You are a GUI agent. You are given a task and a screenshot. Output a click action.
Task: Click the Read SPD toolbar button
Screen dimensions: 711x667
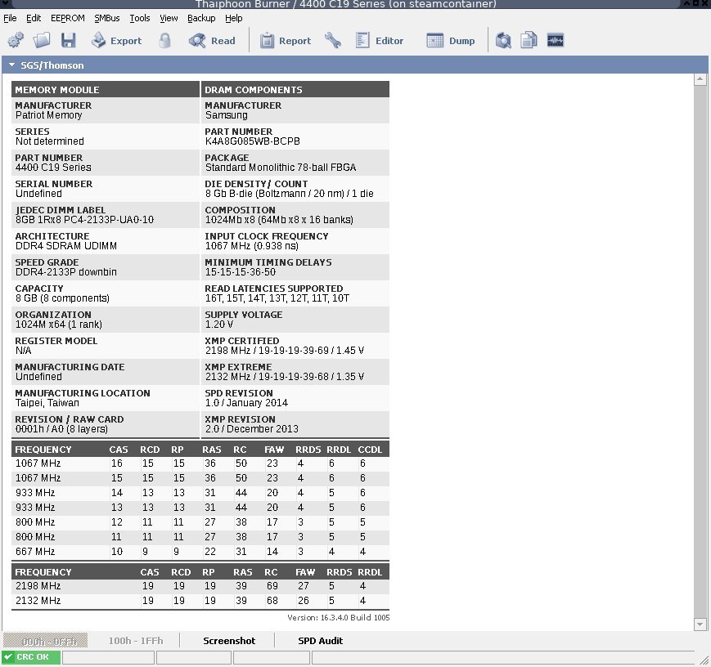click(212, 41)
